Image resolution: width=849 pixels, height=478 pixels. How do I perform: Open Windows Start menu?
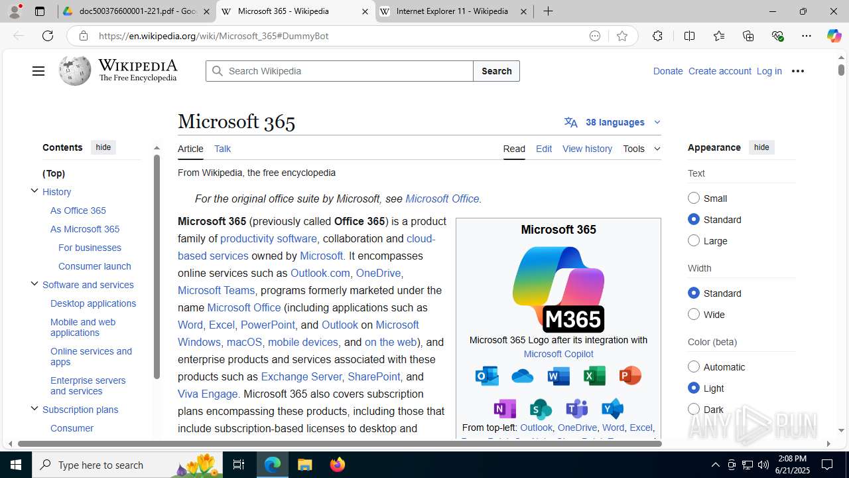16,465
